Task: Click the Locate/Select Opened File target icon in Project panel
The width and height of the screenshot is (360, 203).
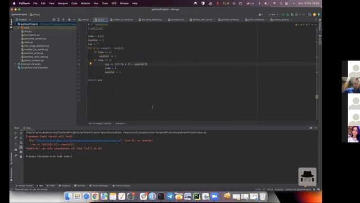Action: (54, 20)
